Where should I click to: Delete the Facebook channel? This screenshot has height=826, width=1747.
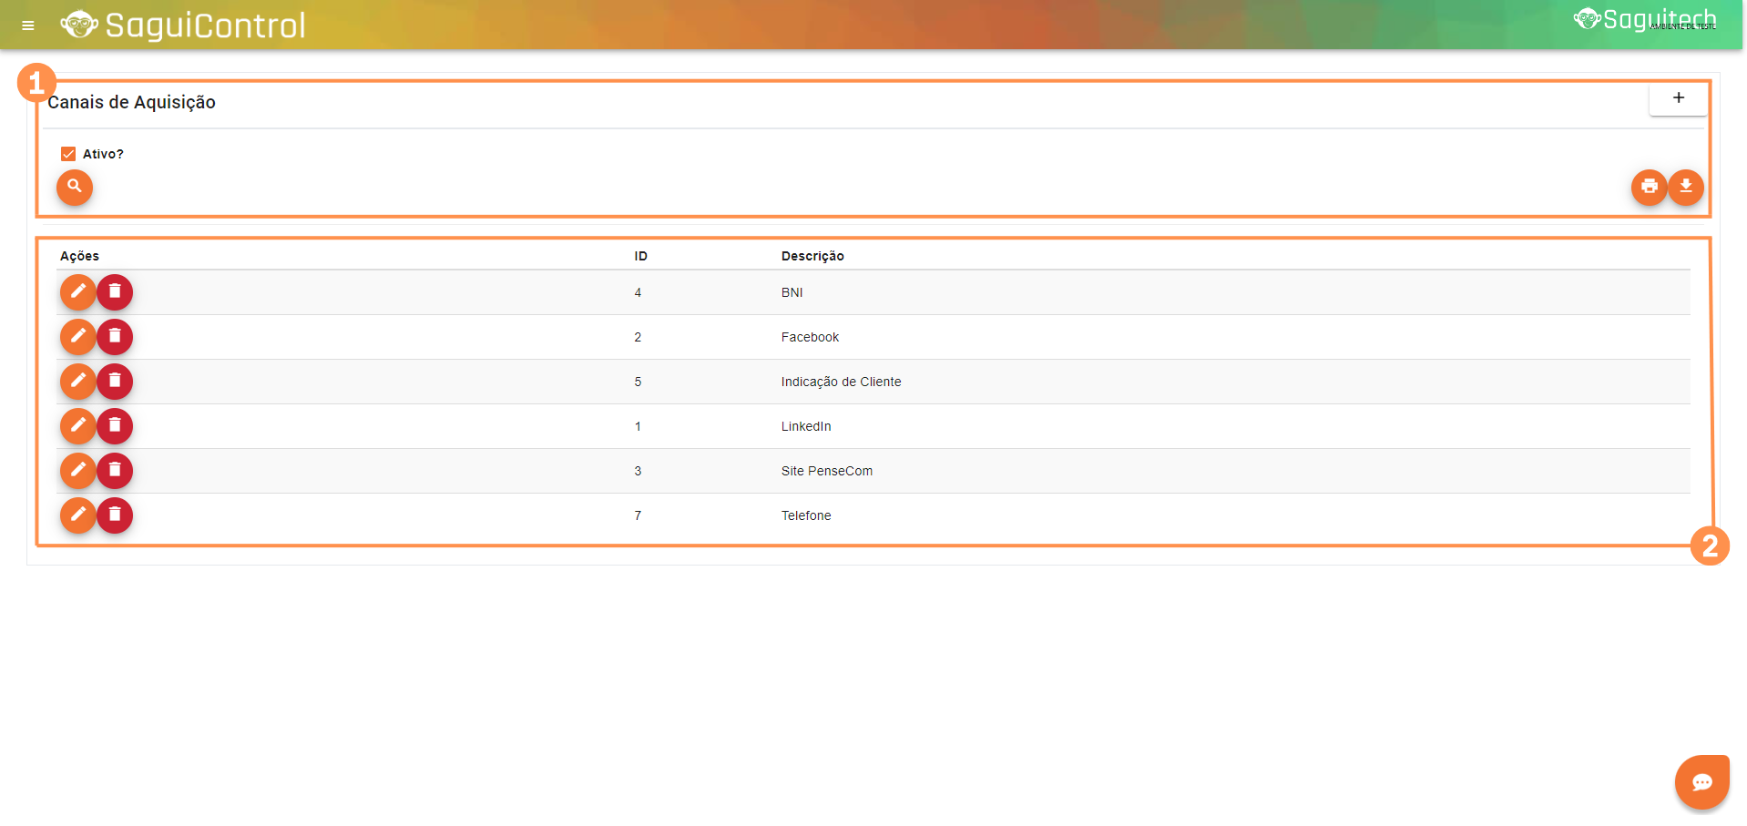click(x=115, y=337)
